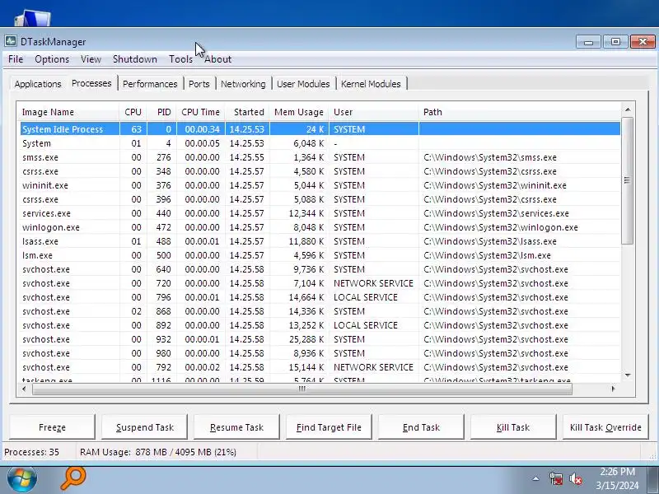This screenshot has width=659, height=494.
Task: Click the vertical scrollbar up arrow
Action: pos(628,110)
